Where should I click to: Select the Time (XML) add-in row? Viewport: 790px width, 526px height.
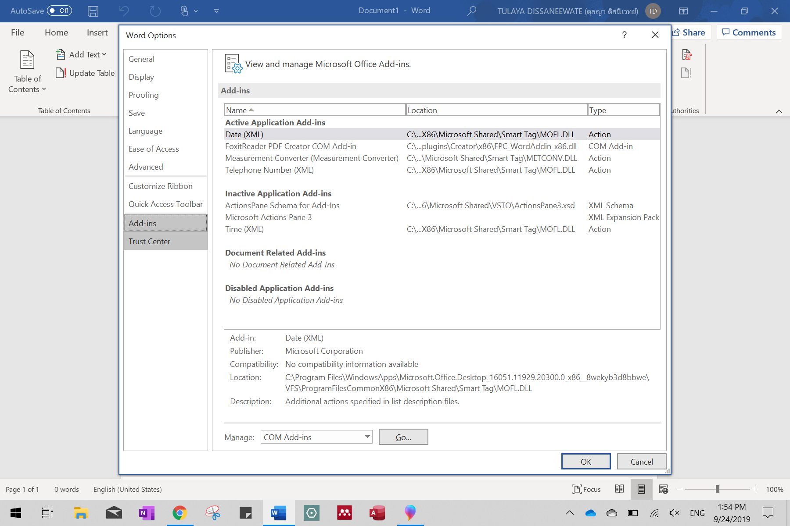(x=442, y=229)
